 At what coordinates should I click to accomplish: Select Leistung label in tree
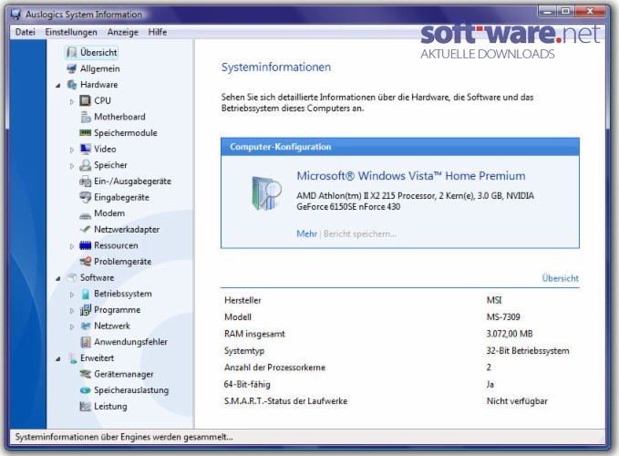pos(110,406)
